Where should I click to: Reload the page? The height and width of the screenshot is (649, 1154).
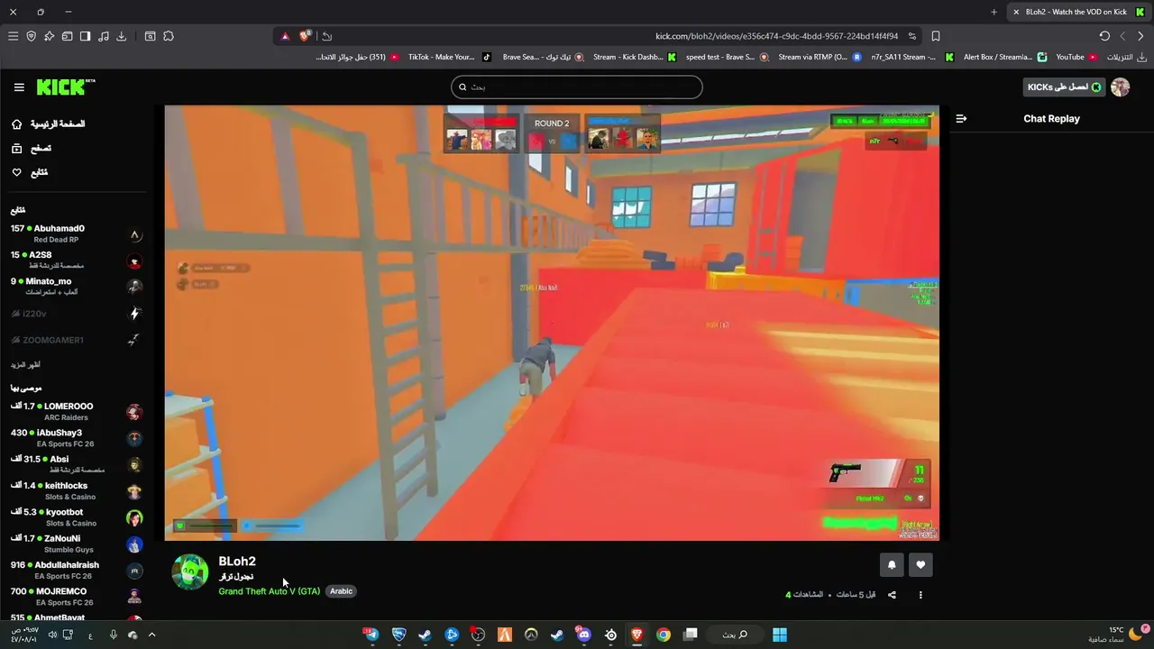pyautogui.click(x=1104, y=36)
